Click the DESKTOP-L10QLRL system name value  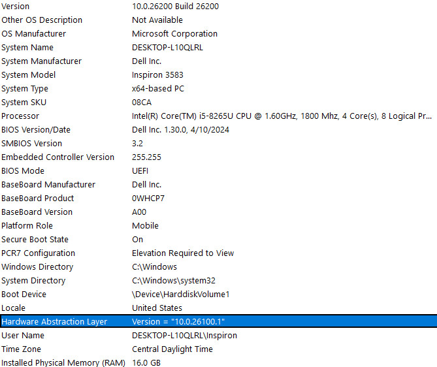[x=167, y=47]
